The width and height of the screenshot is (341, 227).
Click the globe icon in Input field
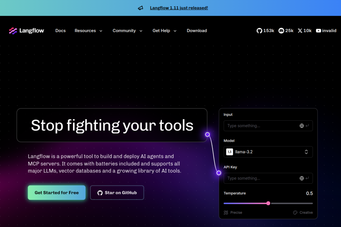(302, 126)
